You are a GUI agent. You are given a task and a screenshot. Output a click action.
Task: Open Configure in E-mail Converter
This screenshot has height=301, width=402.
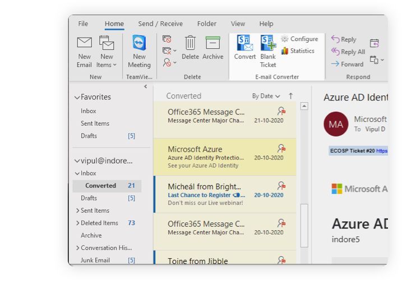point(299,39)
